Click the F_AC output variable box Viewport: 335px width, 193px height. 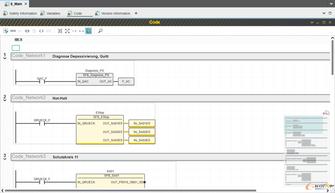pos(126,81)
